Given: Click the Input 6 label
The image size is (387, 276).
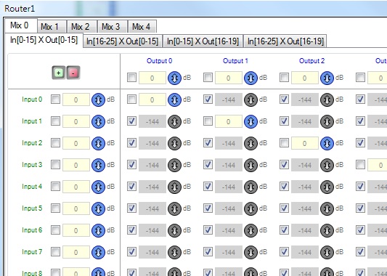Looking at the screenshot, I should click(32, 230).
